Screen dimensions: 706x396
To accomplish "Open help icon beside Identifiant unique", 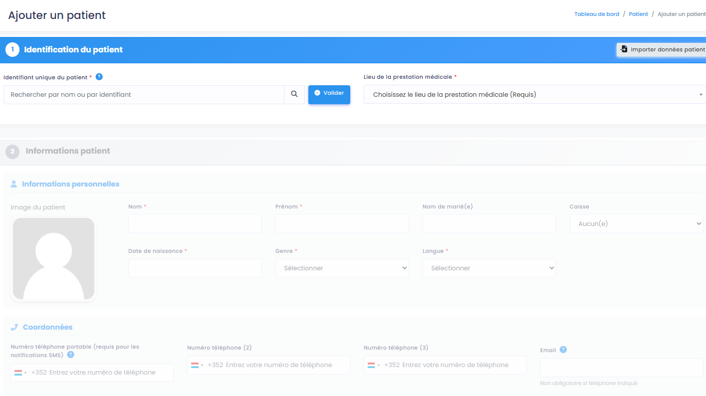I will click(x=99, y=77).
